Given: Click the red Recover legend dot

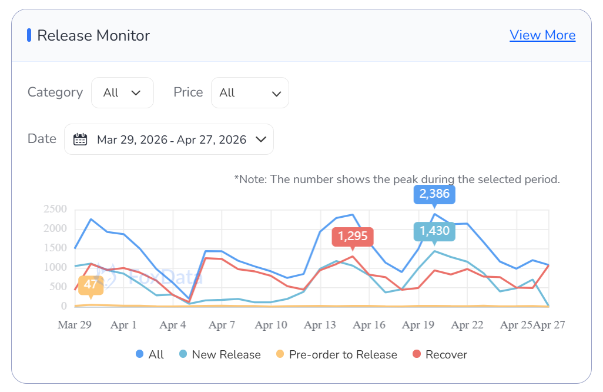Looking at the screenshot, I should [x=417, y=354].
